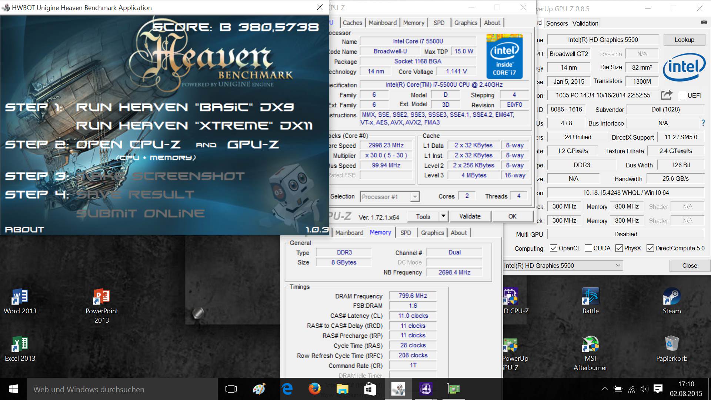The image size is (711, 400).
Task: Click GPU-Z link in Heaven step 2
Action: coord(253,144)
